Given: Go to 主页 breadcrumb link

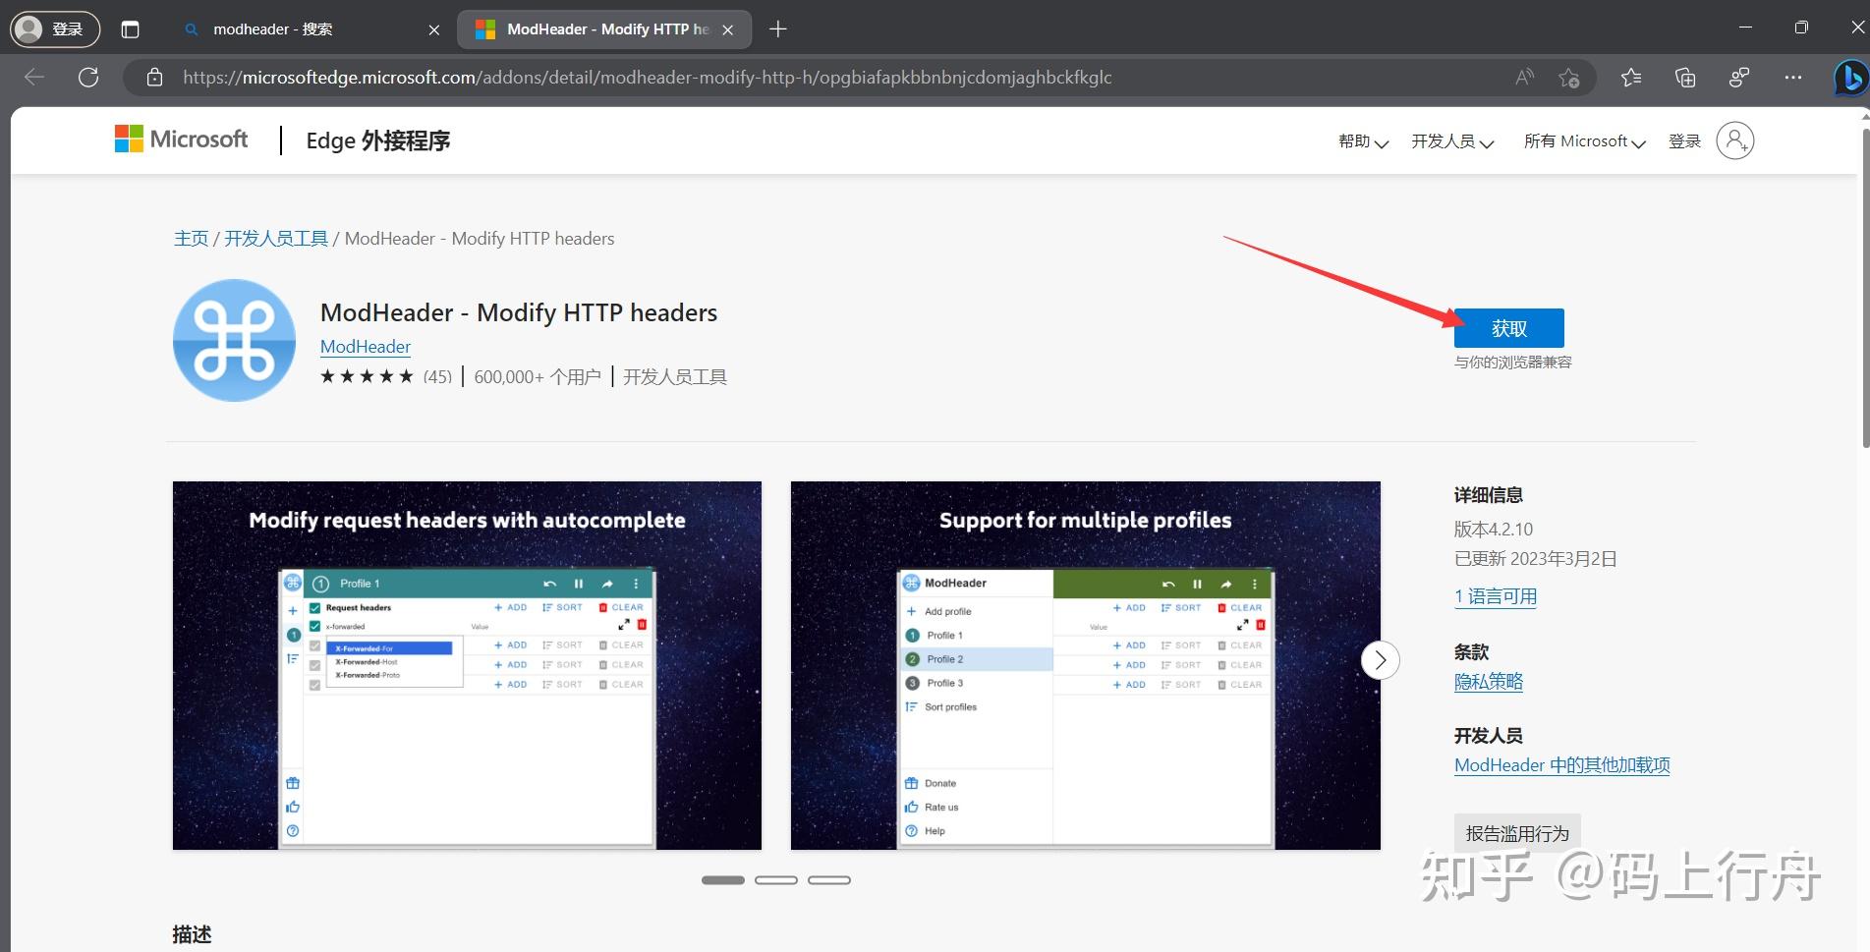Looking at the screenshot, I should click(191, 238).
